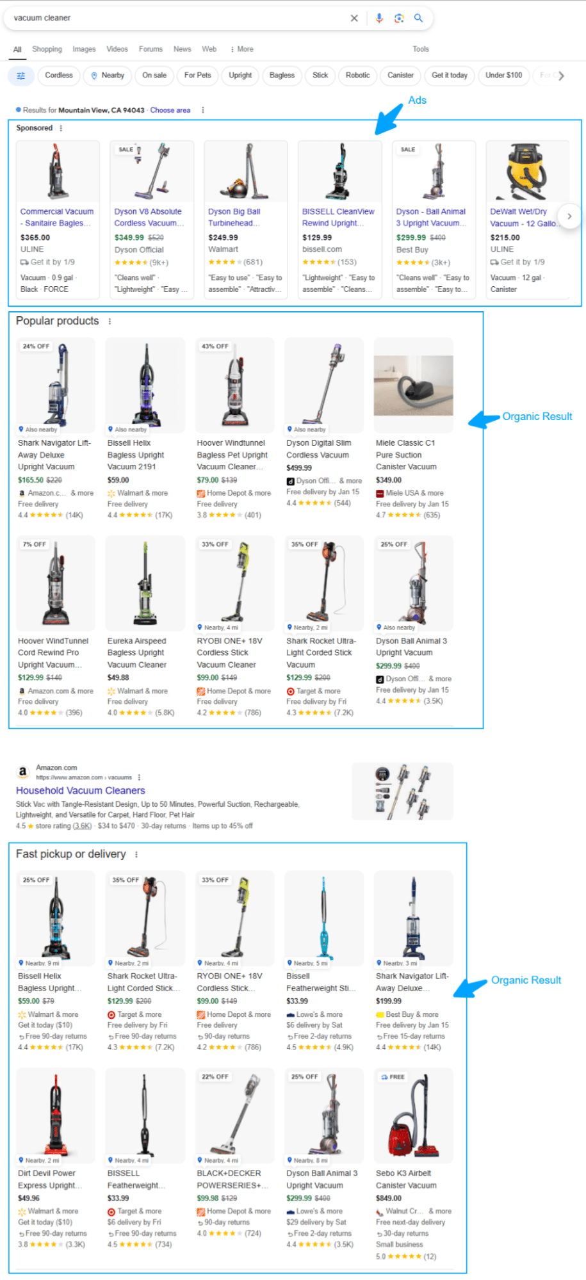
Task: Click the voice search microphone icon
Action: [379, 18]
